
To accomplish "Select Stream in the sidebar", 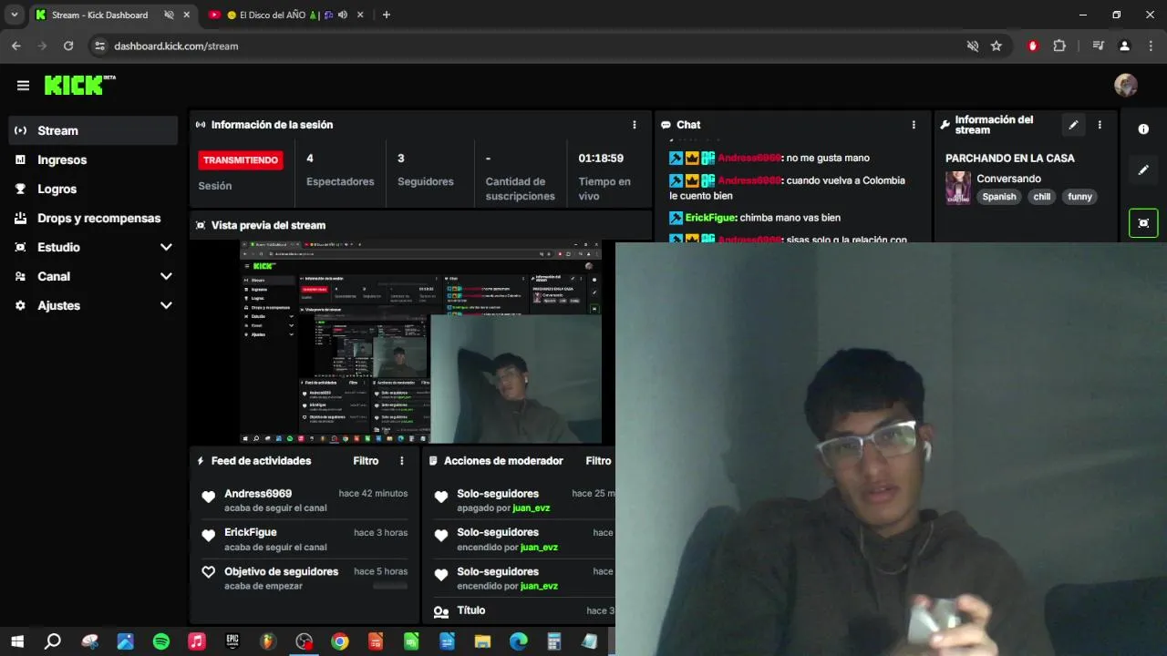I will [x=93, y=130].
